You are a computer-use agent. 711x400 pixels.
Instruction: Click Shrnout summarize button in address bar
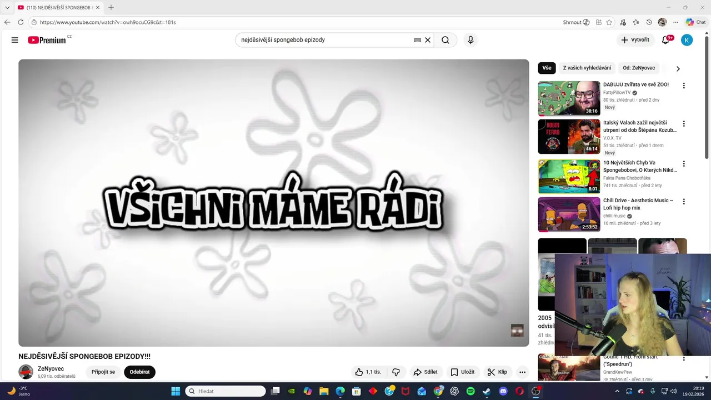click(576, 22)
